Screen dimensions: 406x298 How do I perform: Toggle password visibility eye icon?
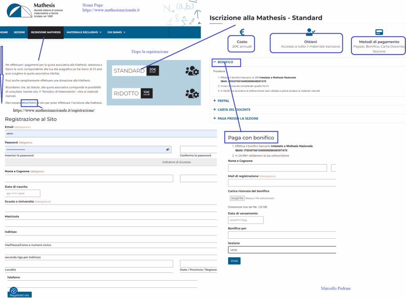pos(168,150)
